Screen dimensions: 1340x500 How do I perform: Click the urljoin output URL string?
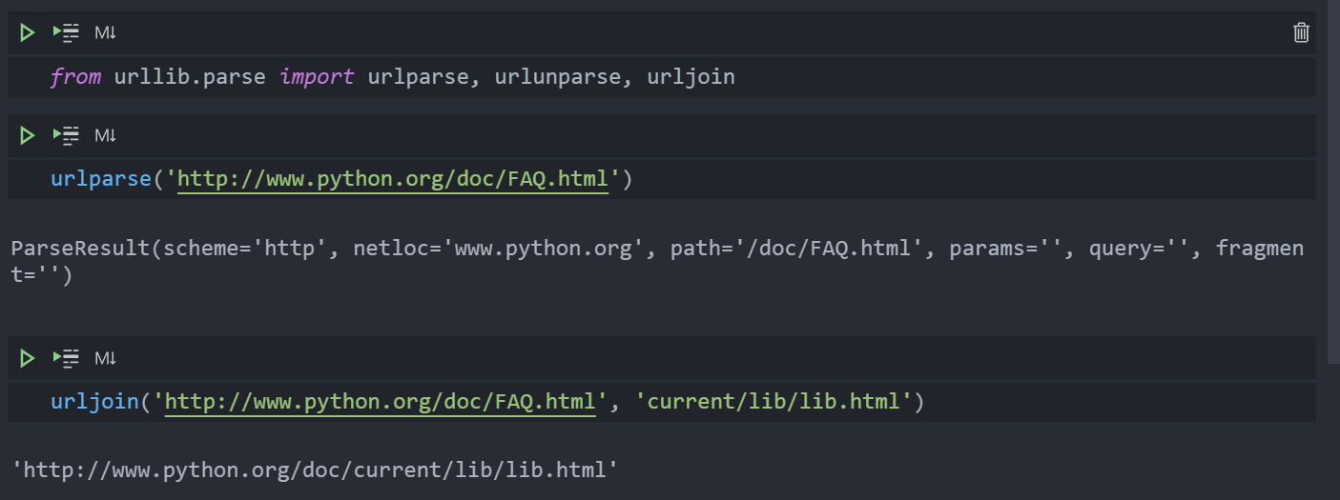(315, 470)
